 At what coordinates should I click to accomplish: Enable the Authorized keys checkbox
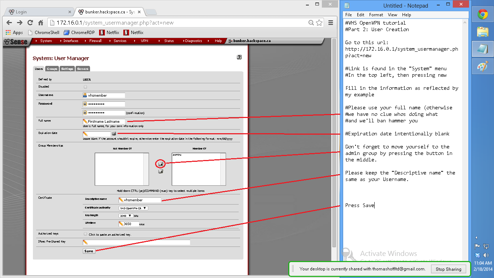(85, 234)
